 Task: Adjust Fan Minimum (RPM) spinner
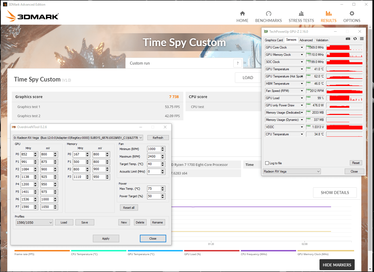click(163, 149)
